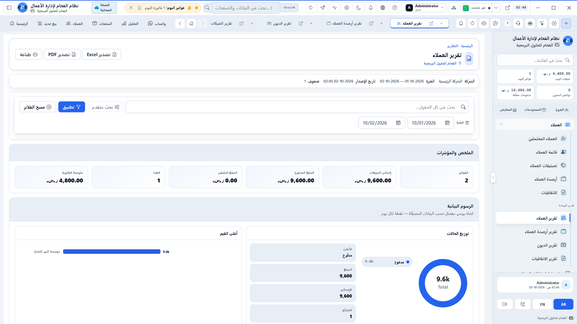577x324 pixels.
Task: Open settings gear in top bar
Action: click(x=347, y=8)
